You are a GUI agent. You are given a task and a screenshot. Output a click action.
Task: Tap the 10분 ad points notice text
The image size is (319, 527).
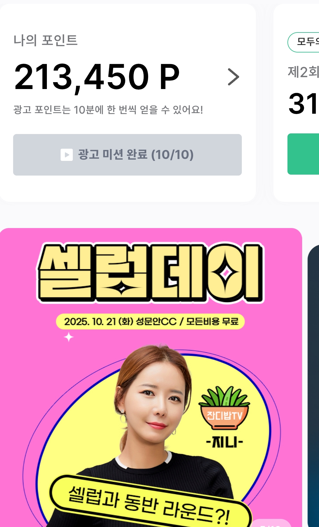108,110
